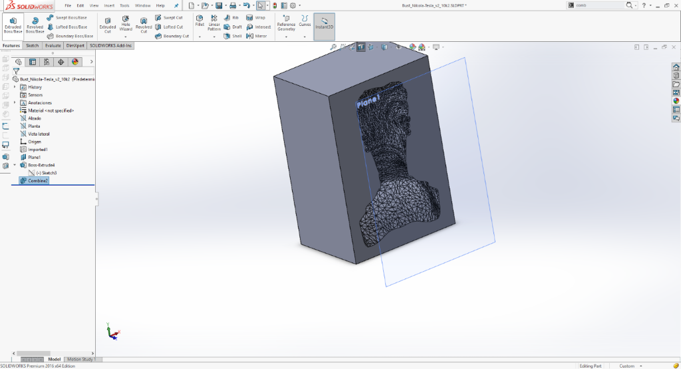Click the New document icon
Viewport: 681px width, 369px height.
pos(191,5)
